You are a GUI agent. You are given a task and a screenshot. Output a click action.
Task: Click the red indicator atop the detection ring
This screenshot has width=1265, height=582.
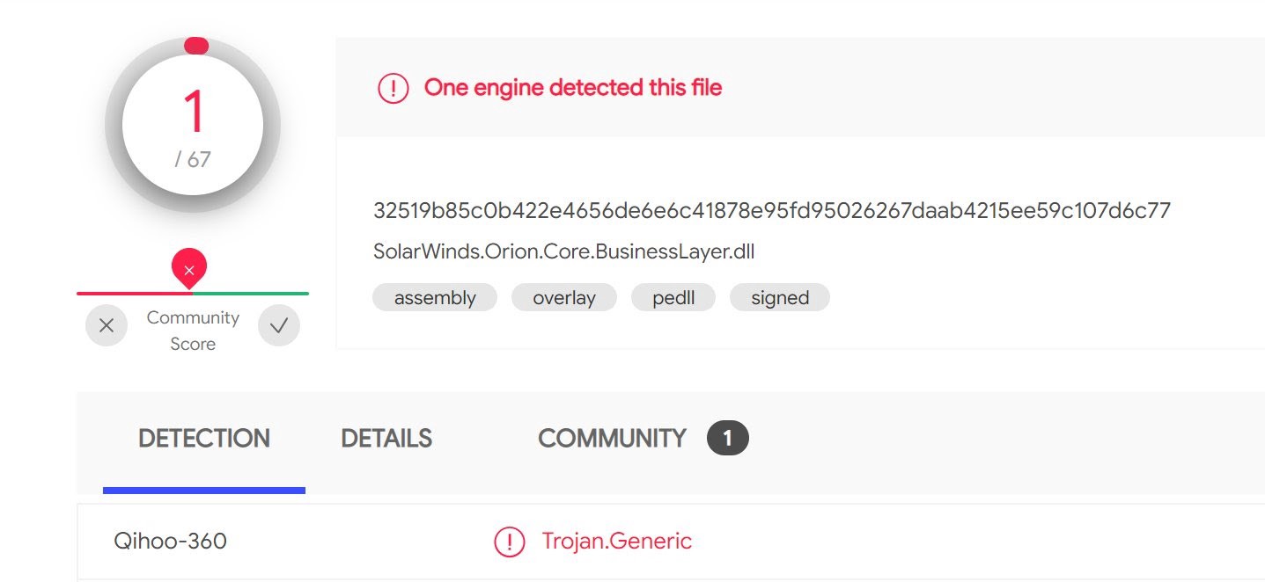(195, 46)
